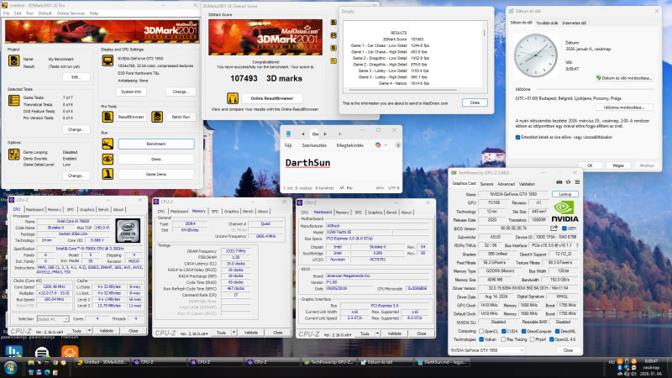The height and width of the screenshot is (378, 672).
Task: Click the taskbar clock showing the date
Action: point(651,368)
